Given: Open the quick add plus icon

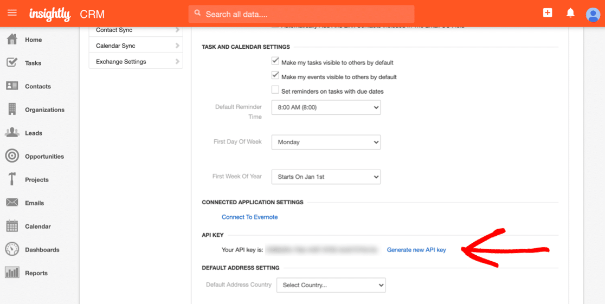Looking at the screenshot, I should pos(548,12).
